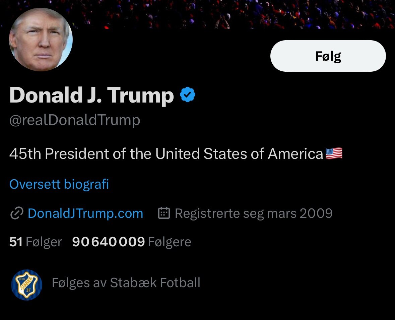The height and width of the screenshot is (320, 395).
Task: Open the Følges av Stabæk Fotball text
Action: point(126,283)
